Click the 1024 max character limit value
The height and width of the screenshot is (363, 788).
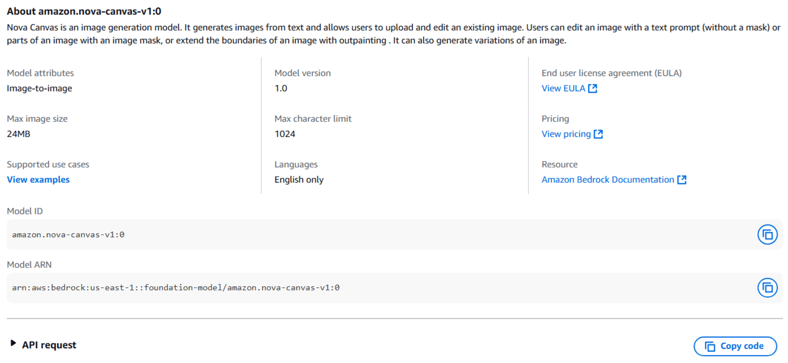pos(285,134)
